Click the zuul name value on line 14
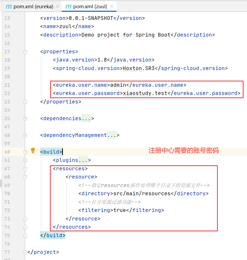 click(66, 26)
